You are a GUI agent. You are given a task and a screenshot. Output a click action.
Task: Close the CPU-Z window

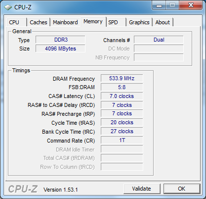(x=191, y=5)
